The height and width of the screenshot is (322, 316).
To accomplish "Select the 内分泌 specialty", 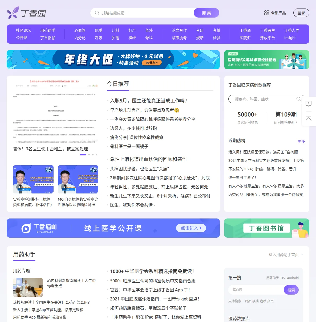I will [x=80, y=38].
